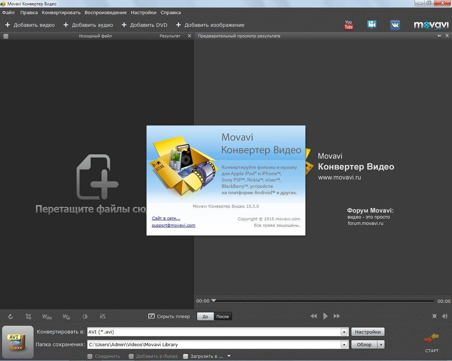The height and width of the screenshot is (361, 452).
Task: Click the Исходный файл column header
Action: pos(95,36)
